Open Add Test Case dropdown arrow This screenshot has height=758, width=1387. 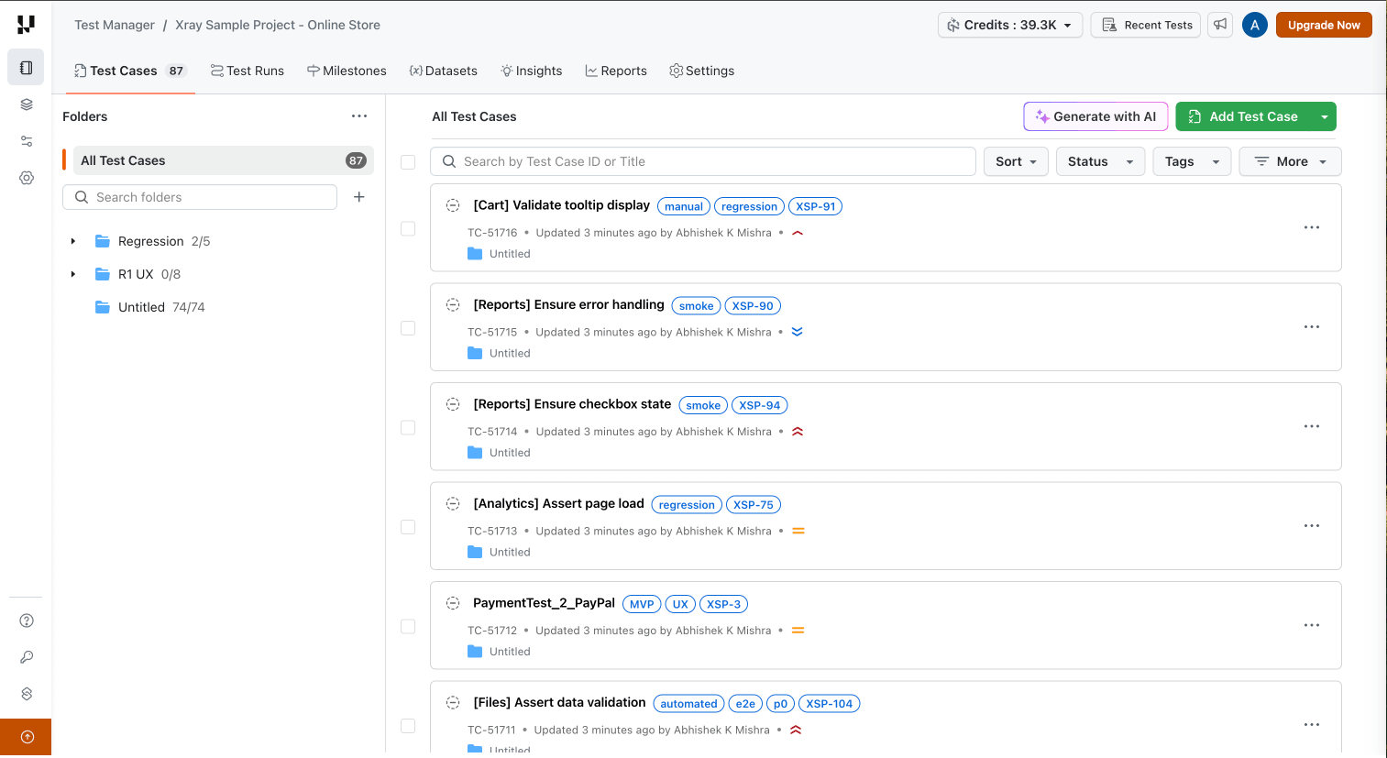coord(1324,116)
